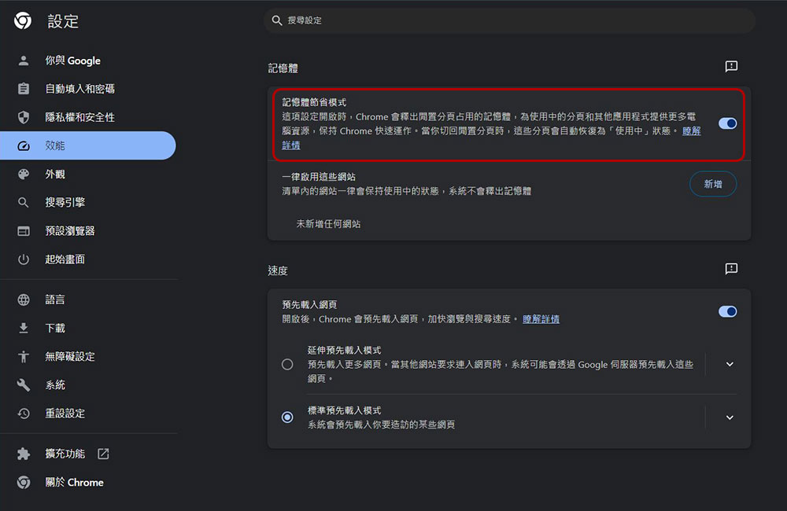Send feedback via icon beside 速度 heading
The image size is (787, 511).
(x=731, y=269)
